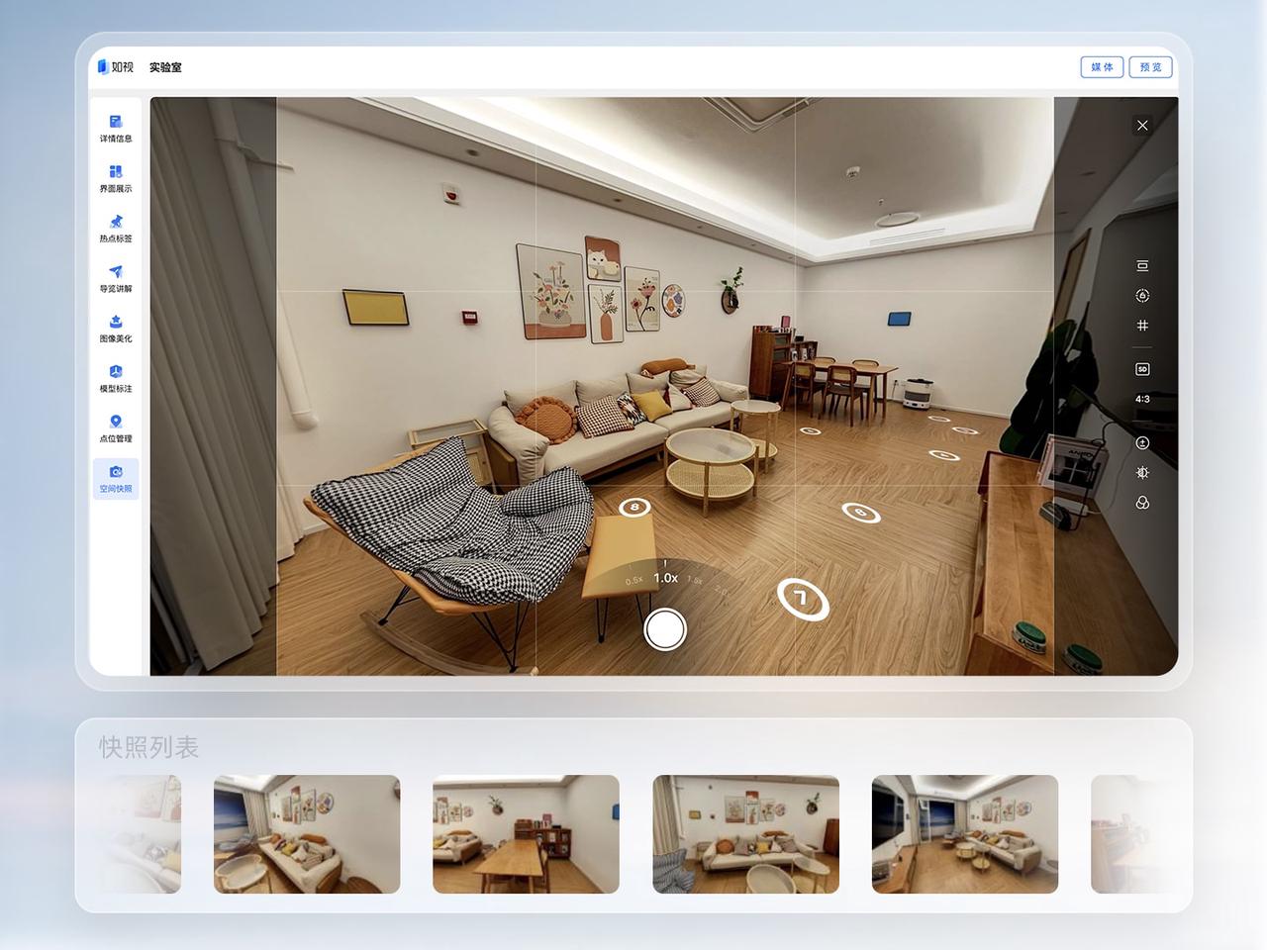Open 详情信息 in the sidebar
This screenshot has width=1267, height=950.
[x=116, y=129]
